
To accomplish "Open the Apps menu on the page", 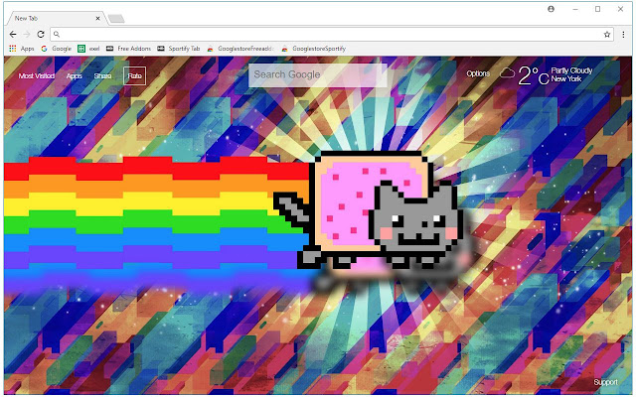I will tap(75, 75).
